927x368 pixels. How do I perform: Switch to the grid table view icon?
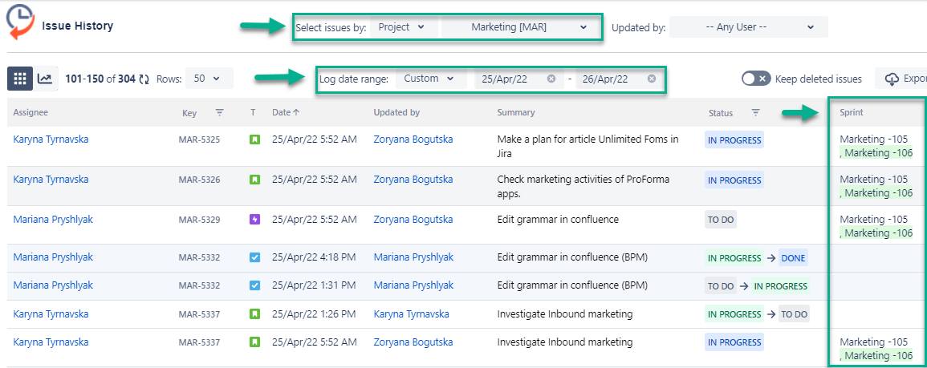(20, 79)
